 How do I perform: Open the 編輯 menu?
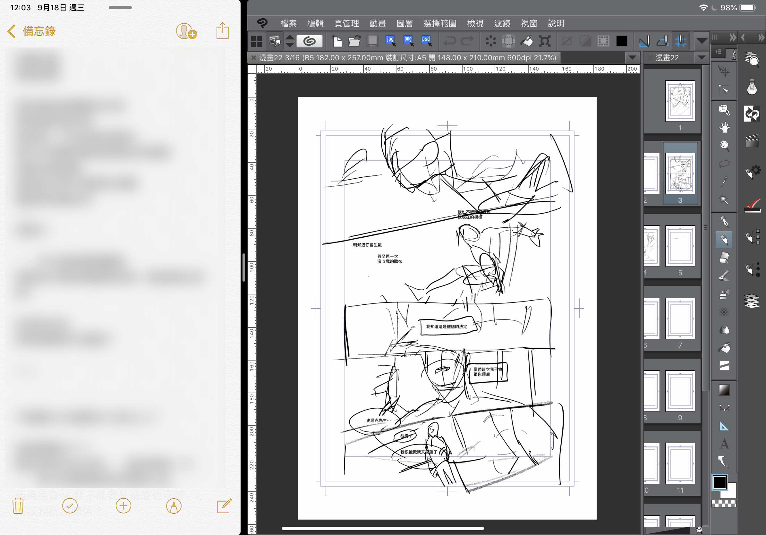316,23
